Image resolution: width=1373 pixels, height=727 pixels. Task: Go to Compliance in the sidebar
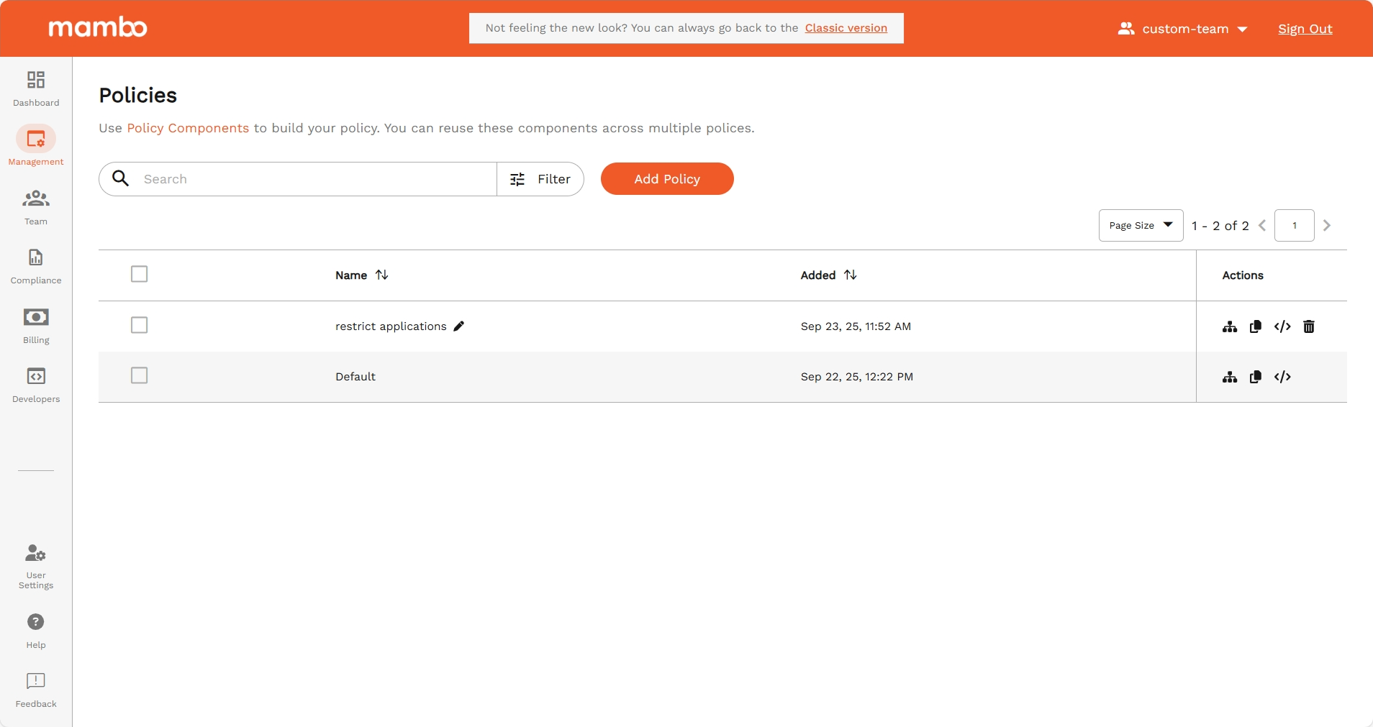tap(36, 266)
